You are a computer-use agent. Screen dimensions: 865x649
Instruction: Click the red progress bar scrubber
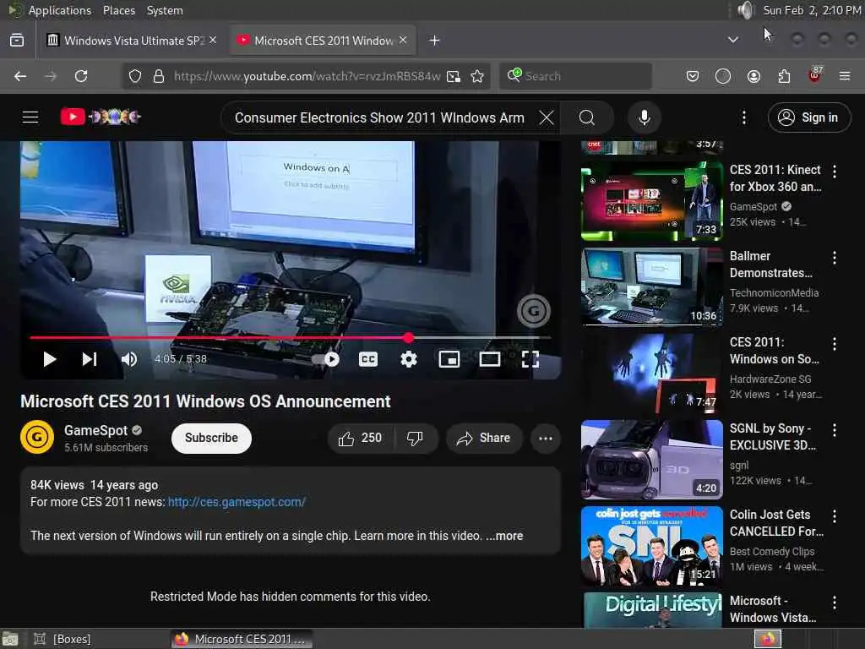point(408,337)
